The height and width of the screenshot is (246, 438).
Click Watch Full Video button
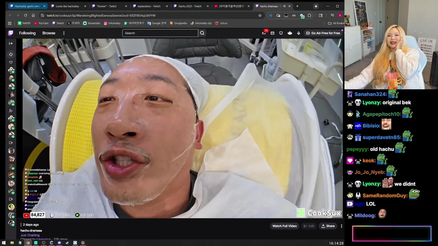click(x=284, y=226)
